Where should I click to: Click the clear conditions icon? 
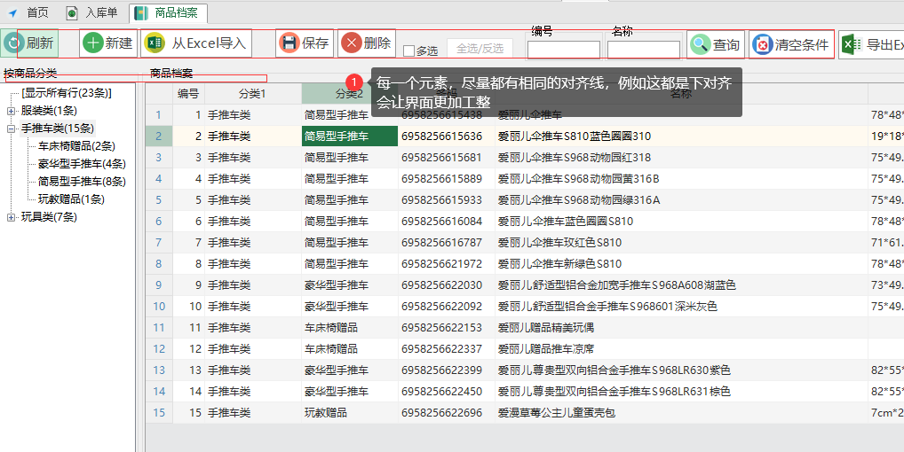point(762,44)
